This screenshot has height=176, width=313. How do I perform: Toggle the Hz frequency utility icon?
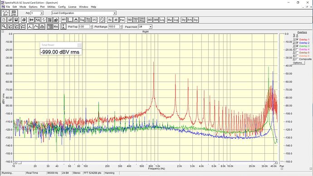(110, 20)
